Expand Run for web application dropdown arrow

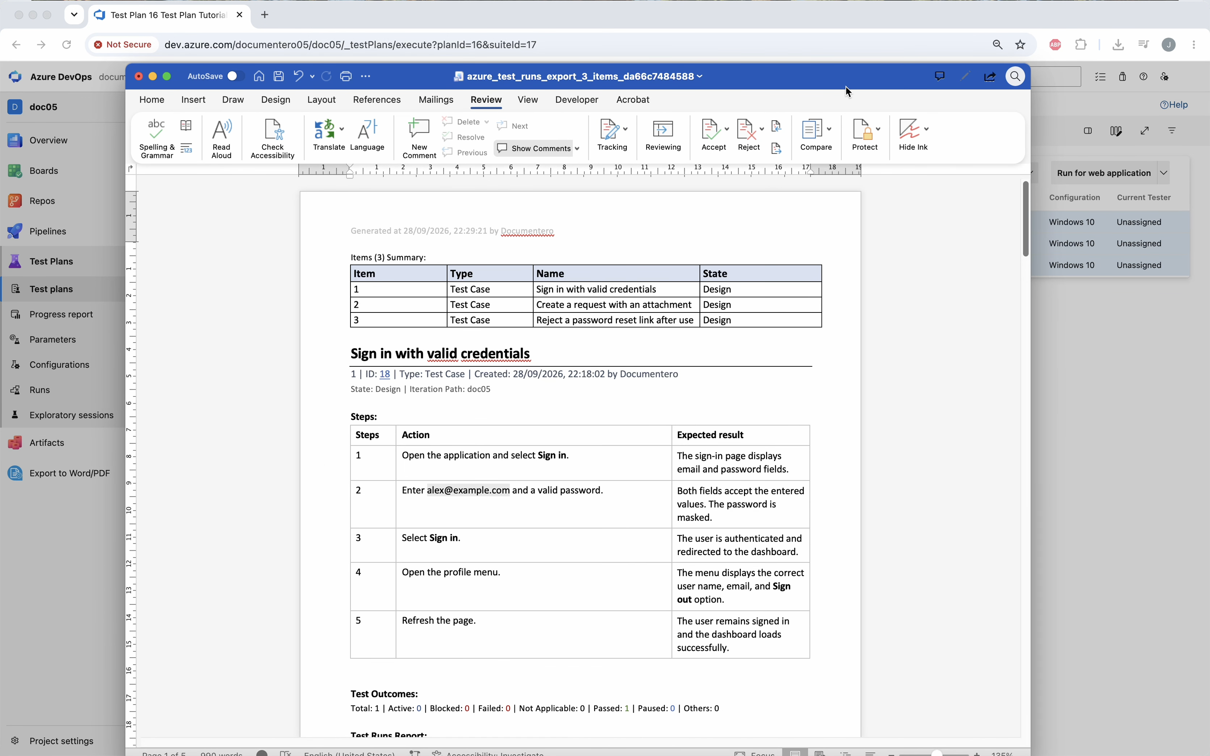tap(1164, 172)
